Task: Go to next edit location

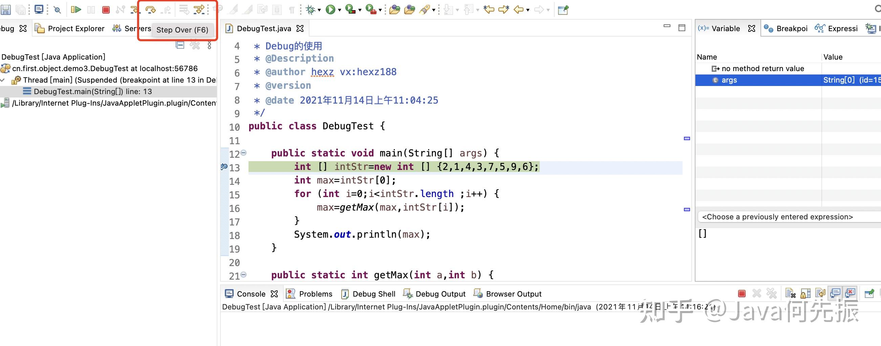Action: click(504, 9)
